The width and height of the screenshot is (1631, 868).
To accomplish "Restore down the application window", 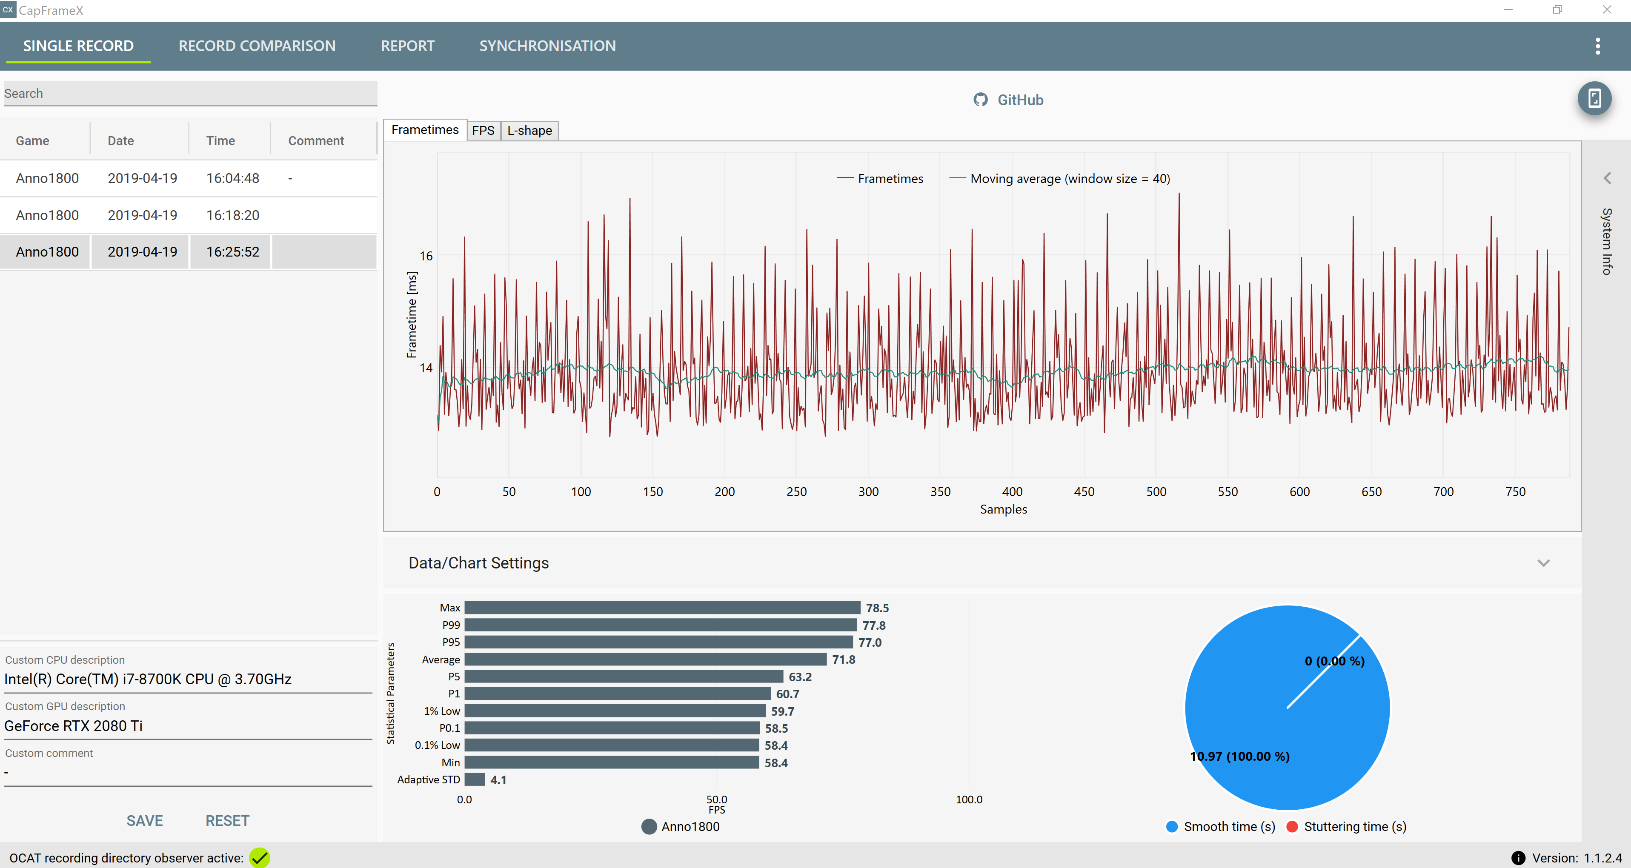I will (1557, 9).
